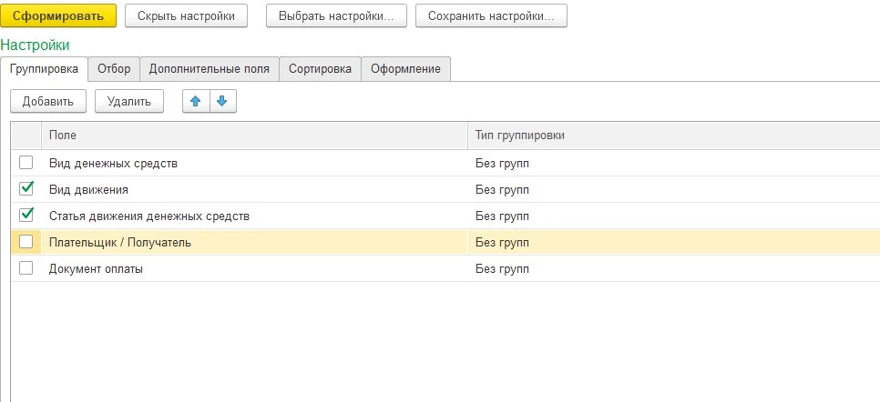Open Выбрать настройки dialog
Screen dimensions: 880x402
pos(336,15)
